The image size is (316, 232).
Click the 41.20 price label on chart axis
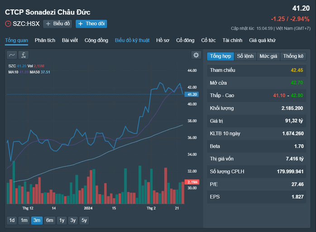pos(192,95)
